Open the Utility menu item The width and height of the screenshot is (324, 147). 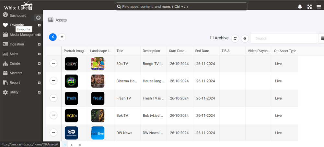[14, 92]
